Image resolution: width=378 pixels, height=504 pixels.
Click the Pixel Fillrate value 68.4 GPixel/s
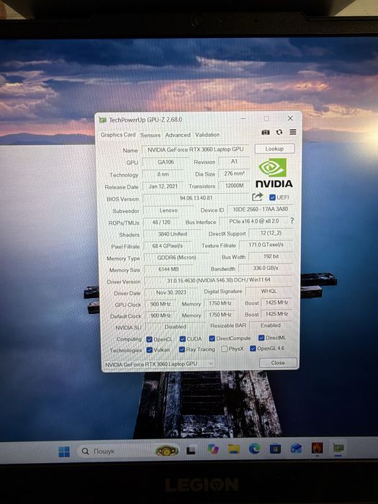tap(168, 246)
